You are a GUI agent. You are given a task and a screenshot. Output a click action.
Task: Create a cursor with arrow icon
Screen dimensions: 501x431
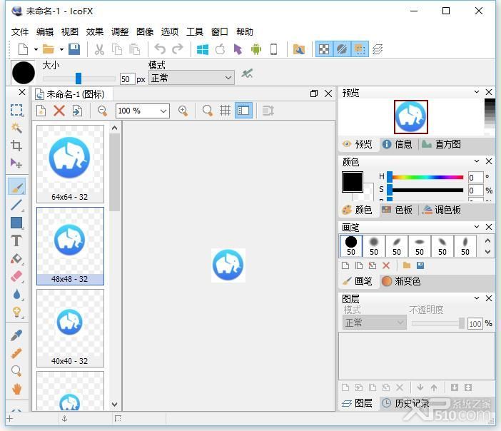(238, 49)
